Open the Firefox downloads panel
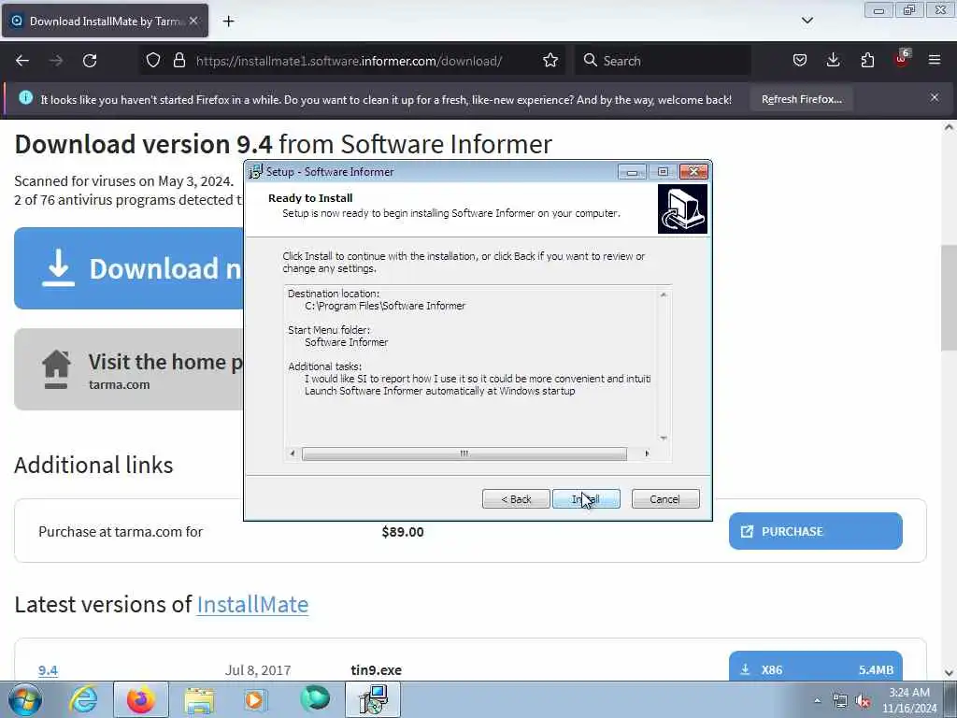 pyautogui.click(x=833, y=61)
